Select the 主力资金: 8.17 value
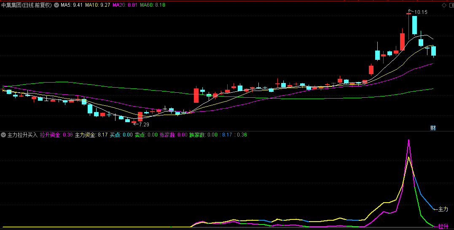Image resolution: width=454 pixels, height=230 pixels. [x=91, y=135]
